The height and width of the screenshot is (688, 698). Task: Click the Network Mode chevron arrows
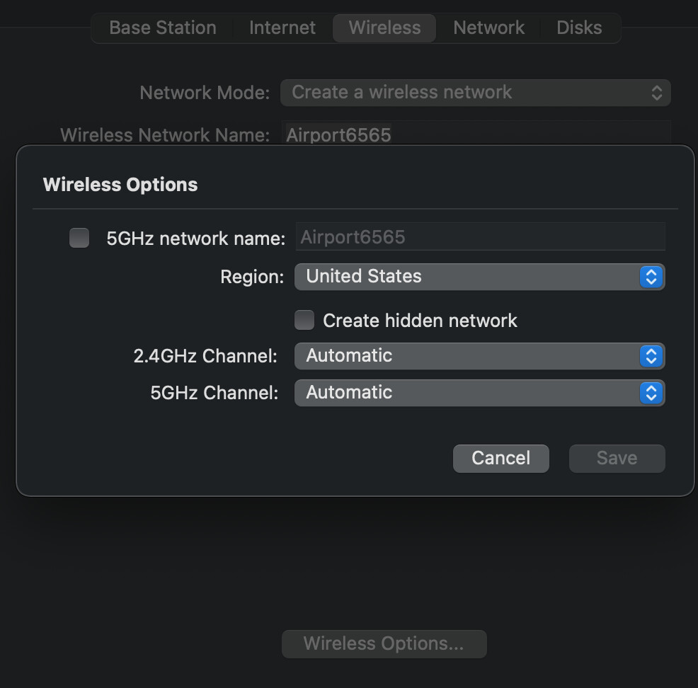(657, 93)
